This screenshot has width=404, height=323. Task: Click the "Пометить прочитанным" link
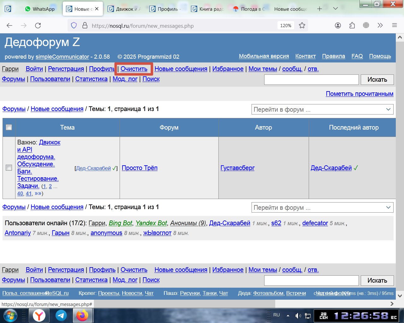click(x=359, y=94)
